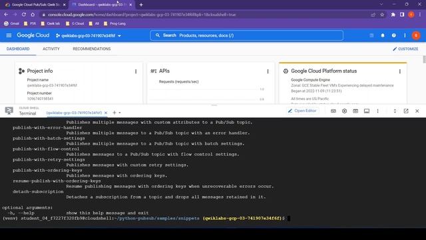Click the Cloud Shell session information monitor icon
The height and width of the screenshot is (240, 426).
[x=367, y=111]
